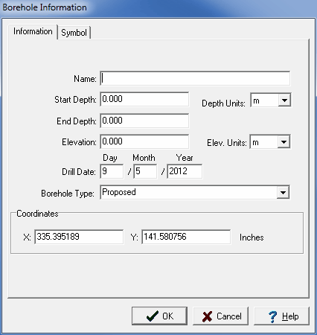Click the blue question mark Help icon
This screenshot has width=317, height=335.
point(272,316)
